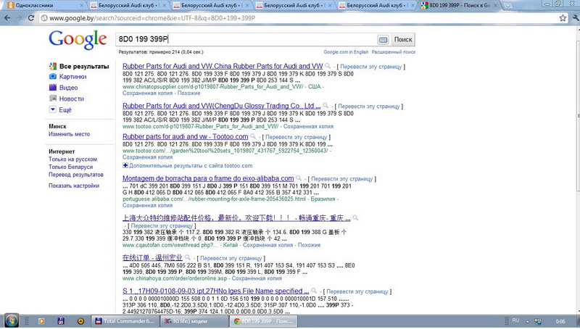This screenshot has height=329, width=580.
Task: Launch the media player taskbar icon
Action: (x=41, y=321)
